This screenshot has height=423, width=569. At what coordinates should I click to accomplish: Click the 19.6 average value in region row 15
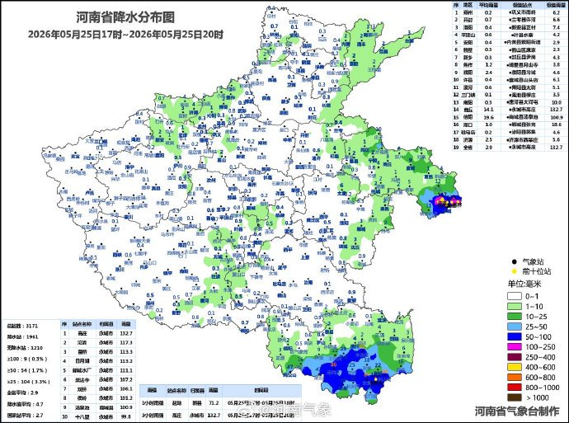(488, 118)
